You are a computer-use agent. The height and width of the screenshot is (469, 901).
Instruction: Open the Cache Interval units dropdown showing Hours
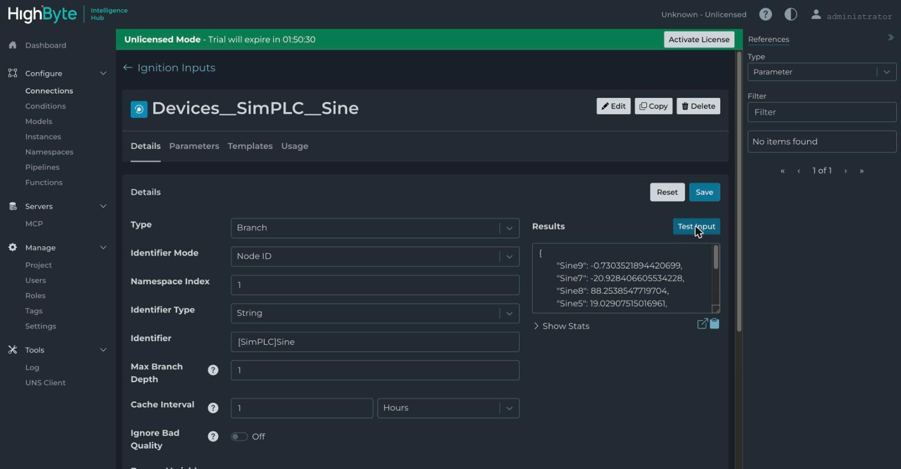[x=448, y=408]
